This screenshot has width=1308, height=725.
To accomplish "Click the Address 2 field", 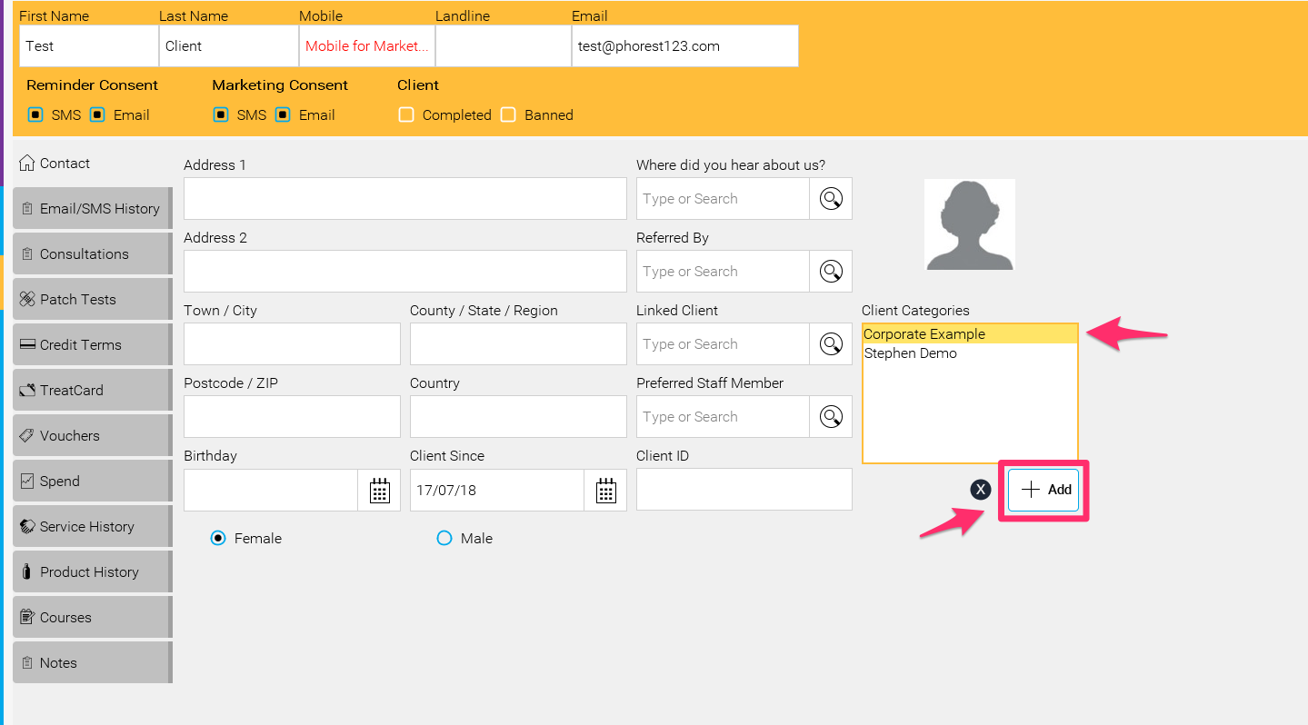I will point(405,272).
